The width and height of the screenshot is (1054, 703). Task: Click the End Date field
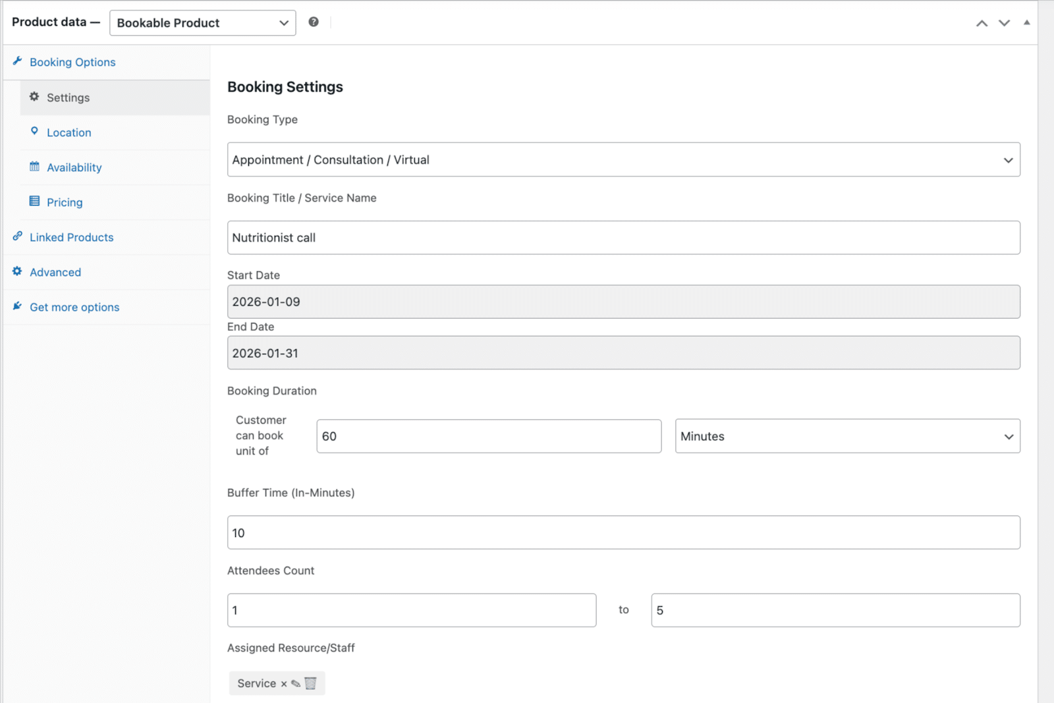624,353
